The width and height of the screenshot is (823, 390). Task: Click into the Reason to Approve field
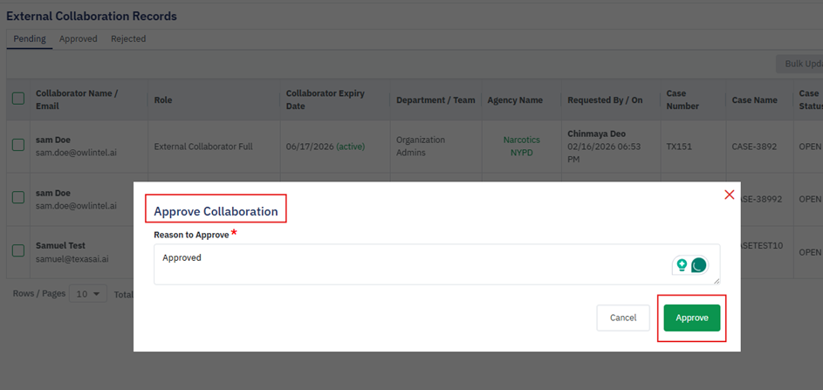tap(410, 263)
